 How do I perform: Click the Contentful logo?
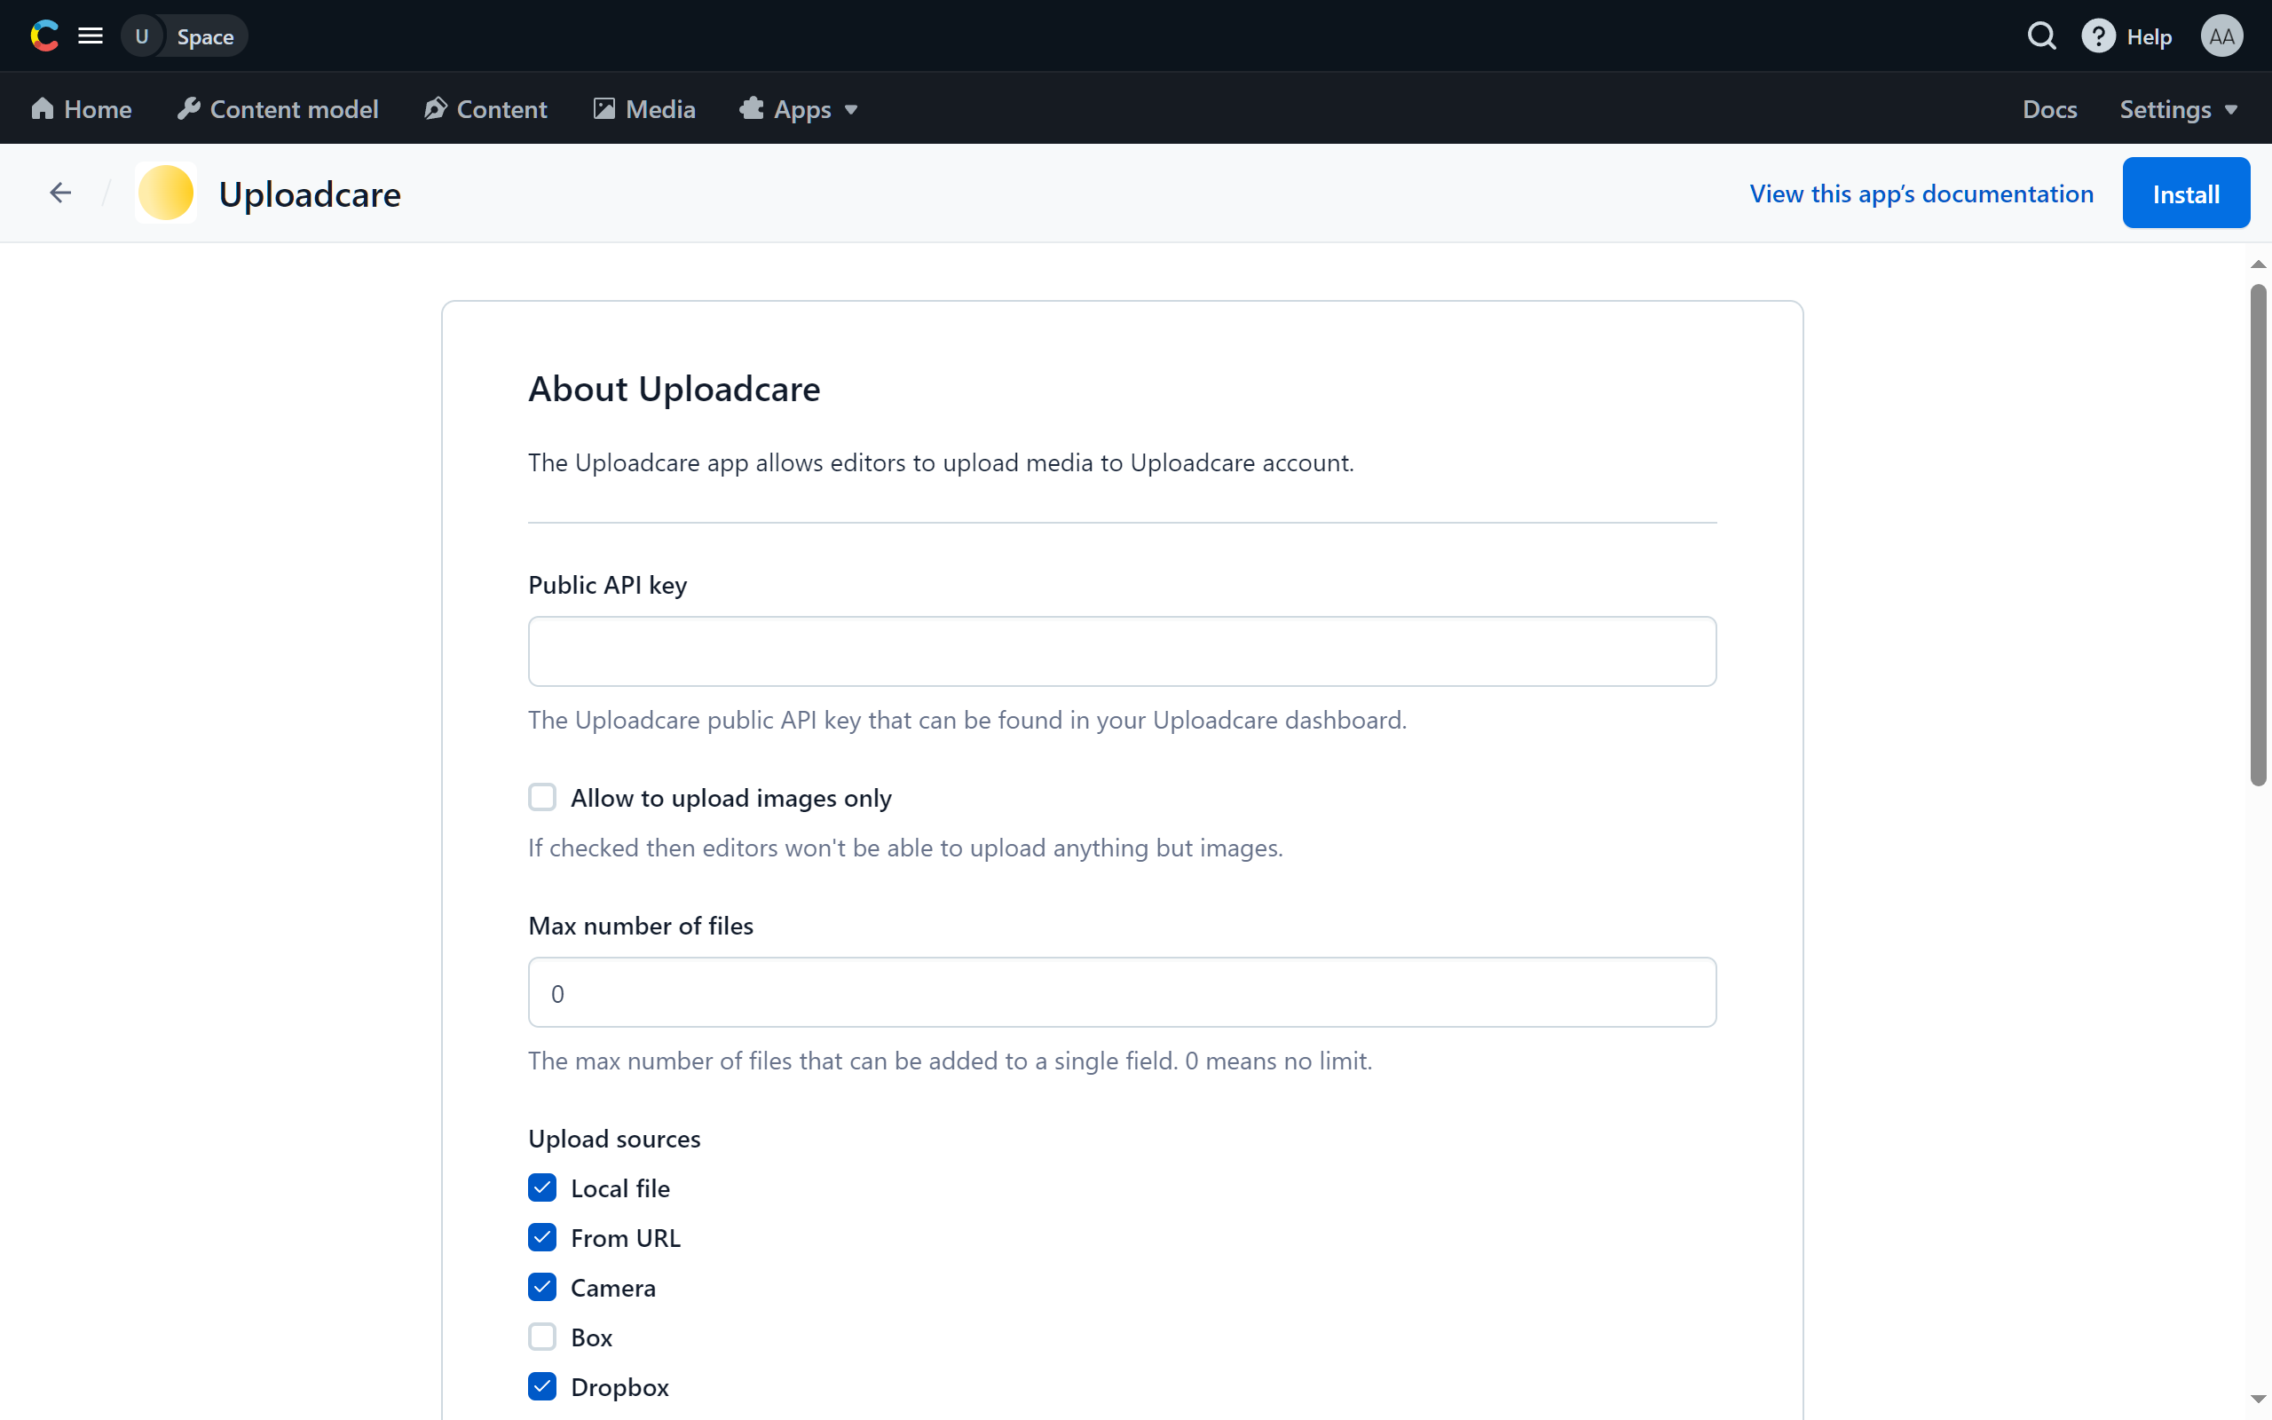point(44,35)
